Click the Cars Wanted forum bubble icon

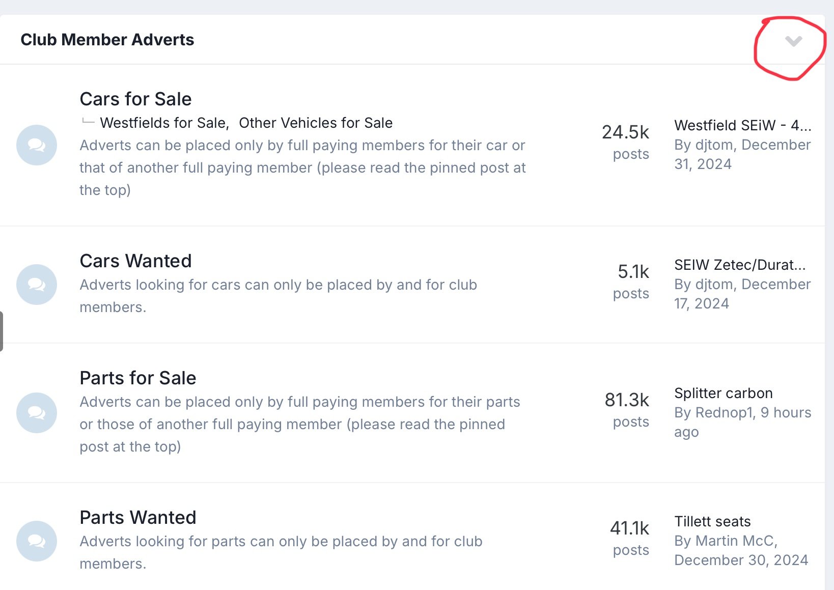(x=37, y=285)
